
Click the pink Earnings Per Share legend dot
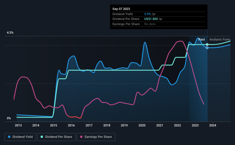tap(81, 137)
